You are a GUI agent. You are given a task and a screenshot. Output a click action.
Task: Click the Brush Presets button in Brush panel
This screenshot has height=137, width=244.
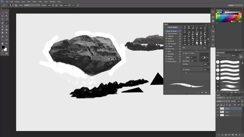(x=173, y=27)
